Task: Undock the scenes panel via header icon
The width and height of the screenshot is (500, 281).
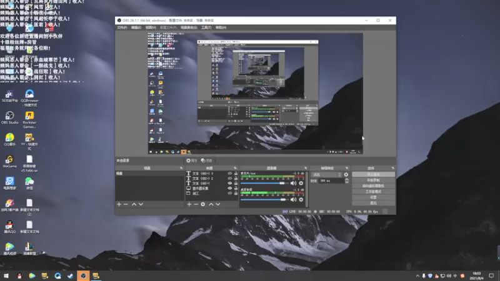Action: click(x=181, y=168)
